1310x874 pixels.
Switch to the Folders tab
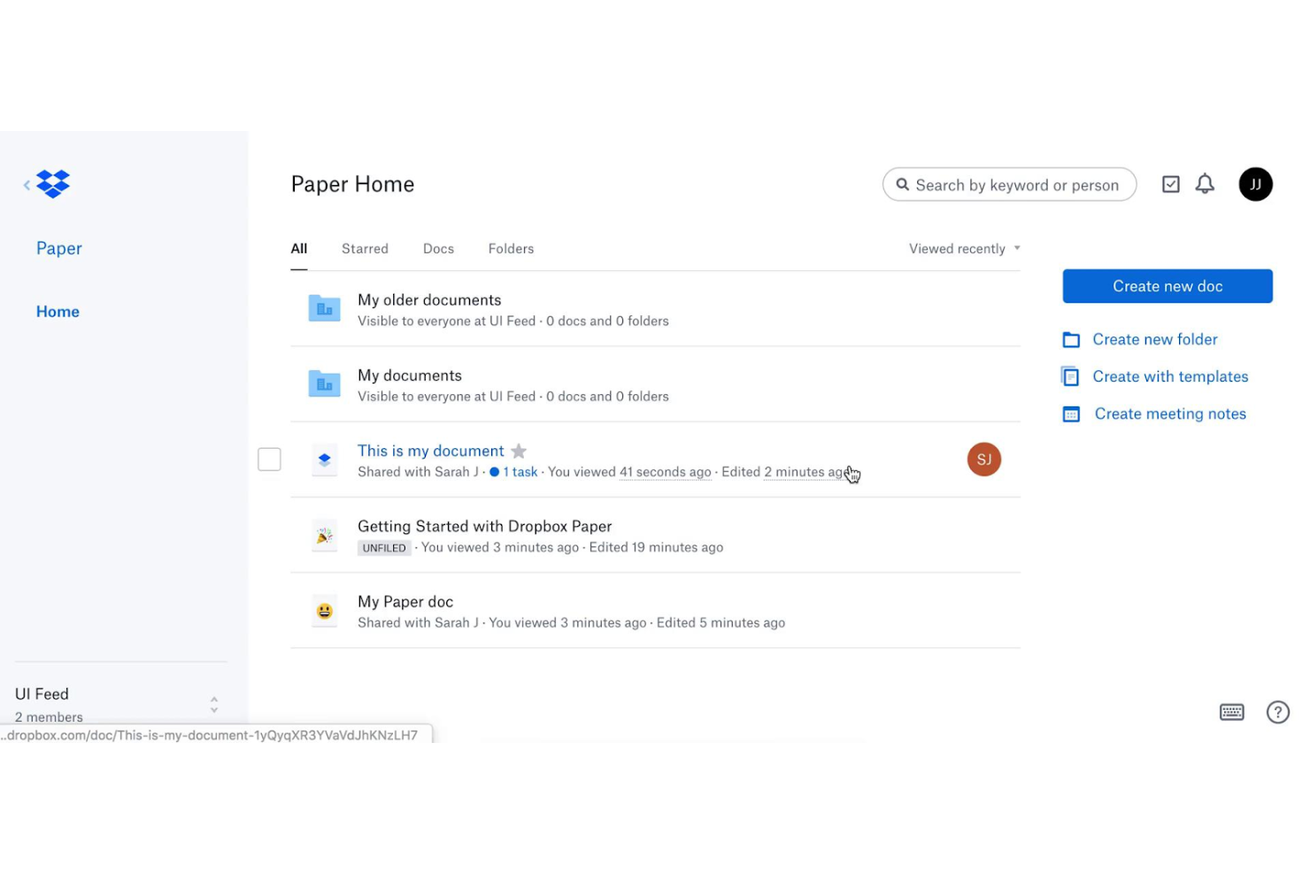[x=511, y=249]
